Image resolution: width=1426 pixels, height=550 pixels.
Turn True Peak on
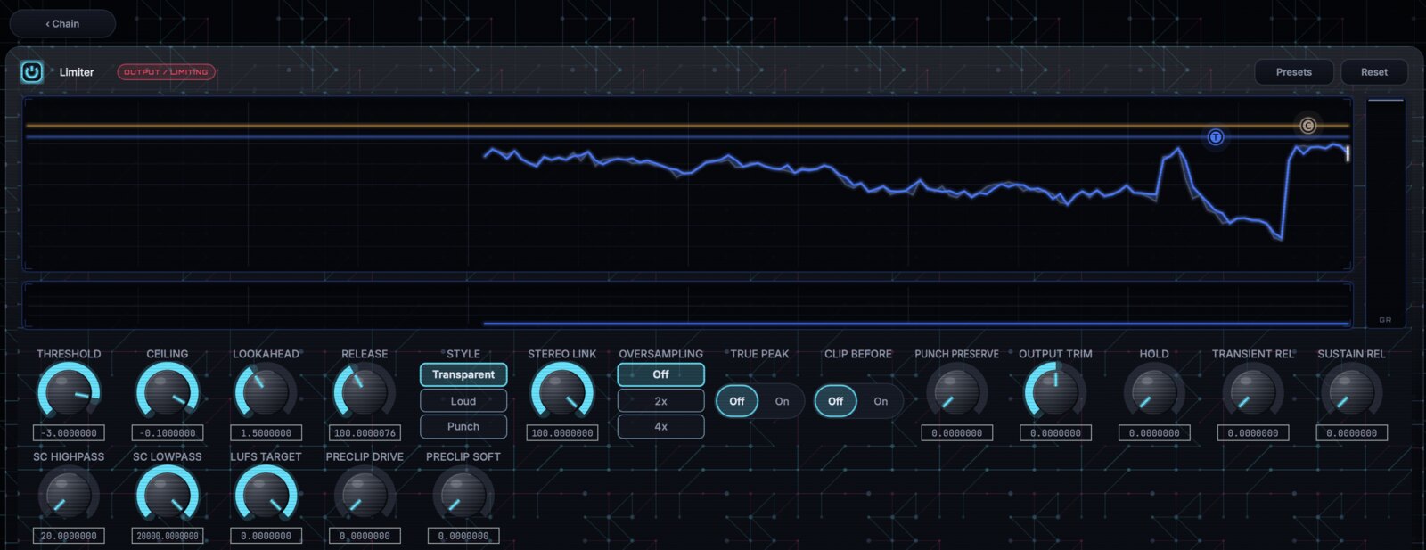(x=782, y=401)
